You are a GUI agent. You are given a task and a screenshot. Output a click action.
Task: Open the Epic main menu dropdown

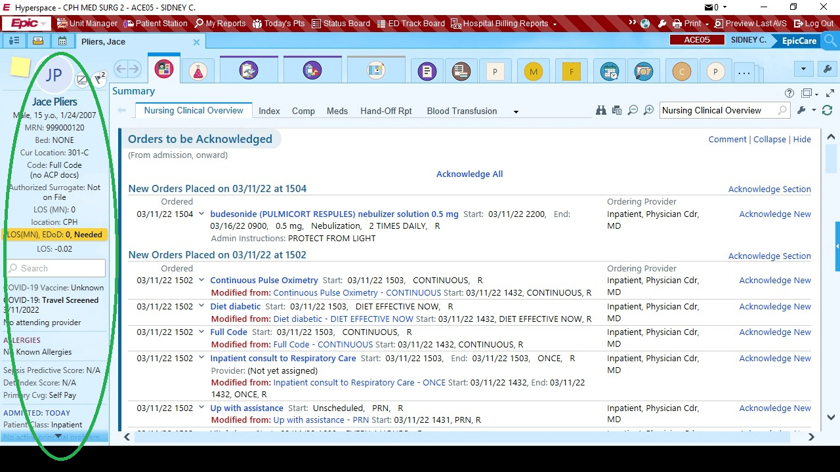pos(28,24)
